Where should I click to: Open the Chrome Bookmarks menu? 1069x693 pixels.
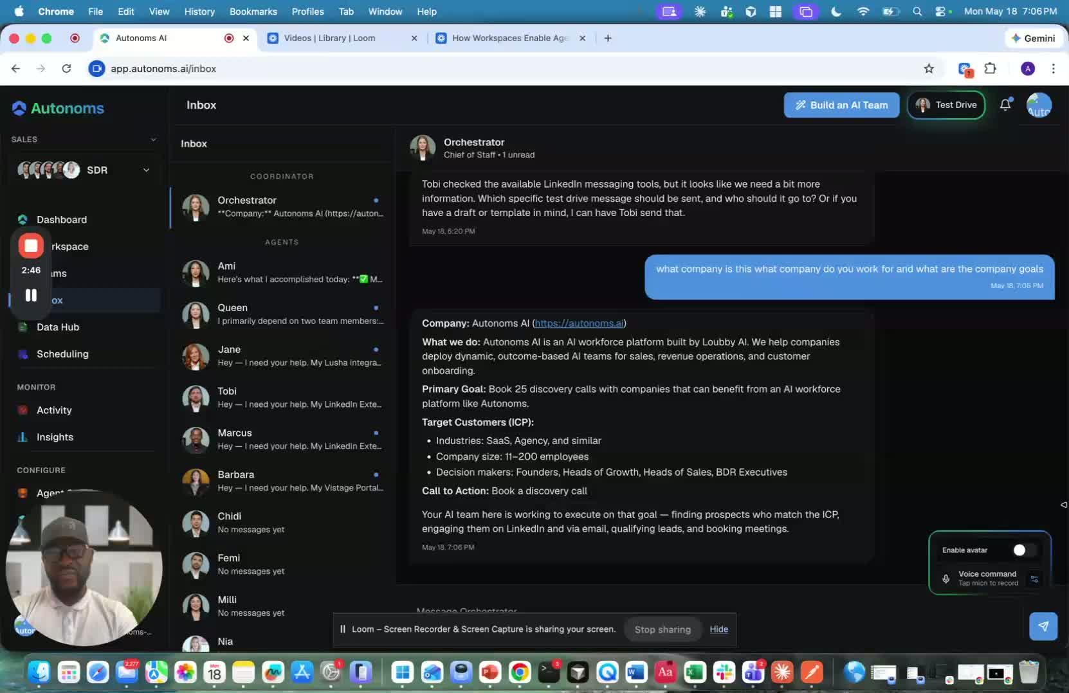click(x=253, y=12)
